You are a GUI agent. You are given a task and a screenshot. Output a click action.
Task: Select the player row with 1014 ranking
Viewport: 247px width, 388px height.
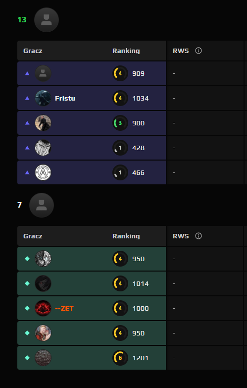[92, 283]
